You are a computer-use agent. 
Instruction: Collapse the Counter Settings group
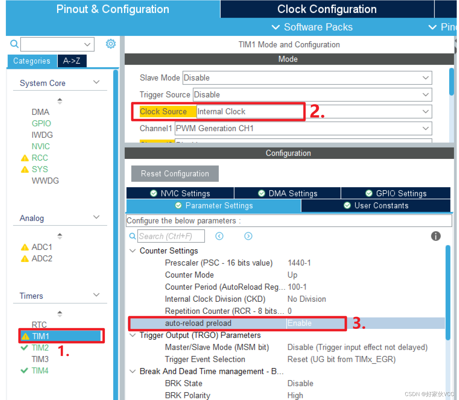coord(133,251)
